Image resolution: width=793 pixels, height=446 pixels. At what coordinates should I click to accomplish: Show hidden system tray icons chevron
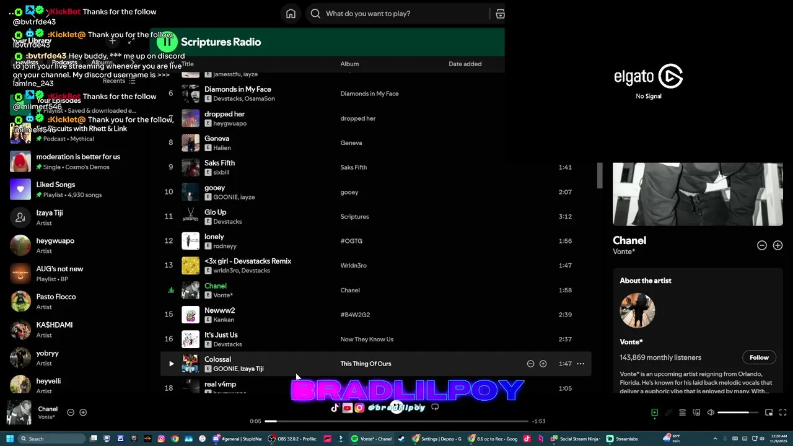click(x=715, y=439)
